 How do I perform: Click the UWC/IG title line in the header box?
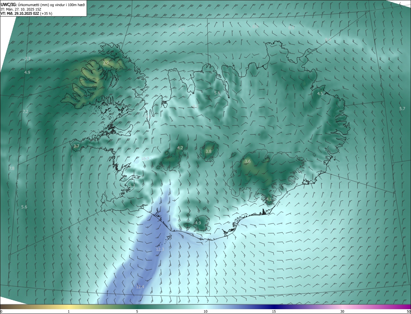[43, 4]
